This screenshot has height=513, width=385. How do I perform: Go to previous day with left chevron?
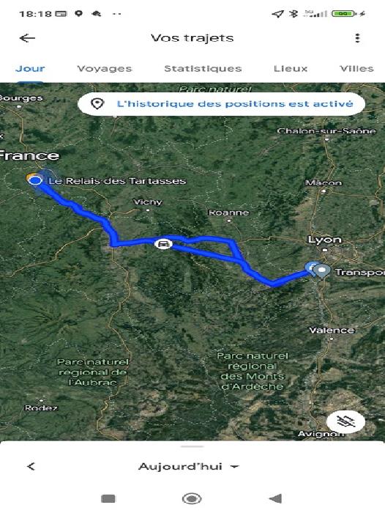coord(31,466)
